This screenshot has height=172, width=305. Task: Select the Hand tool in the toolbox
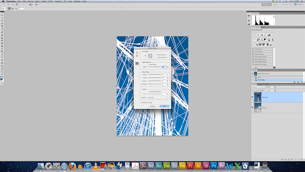point(2,72)
